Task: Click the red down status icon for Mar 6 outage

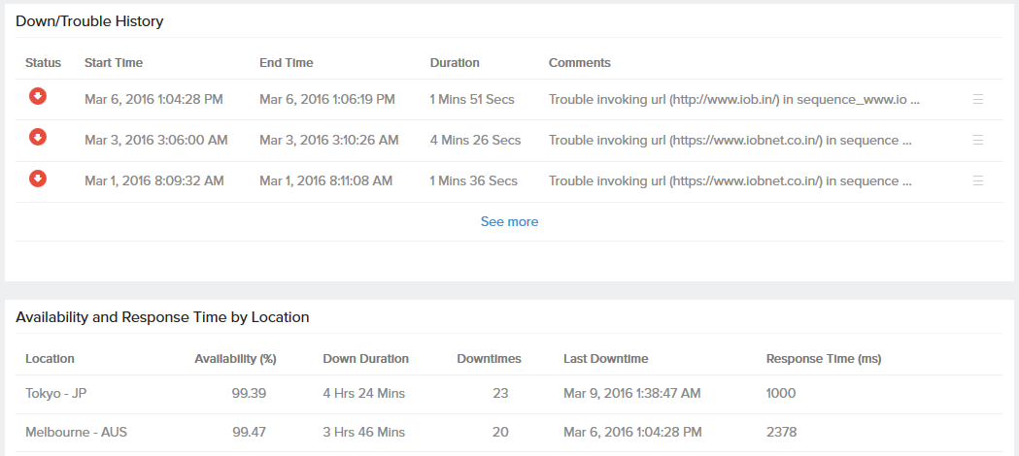Action: [37, 96]
